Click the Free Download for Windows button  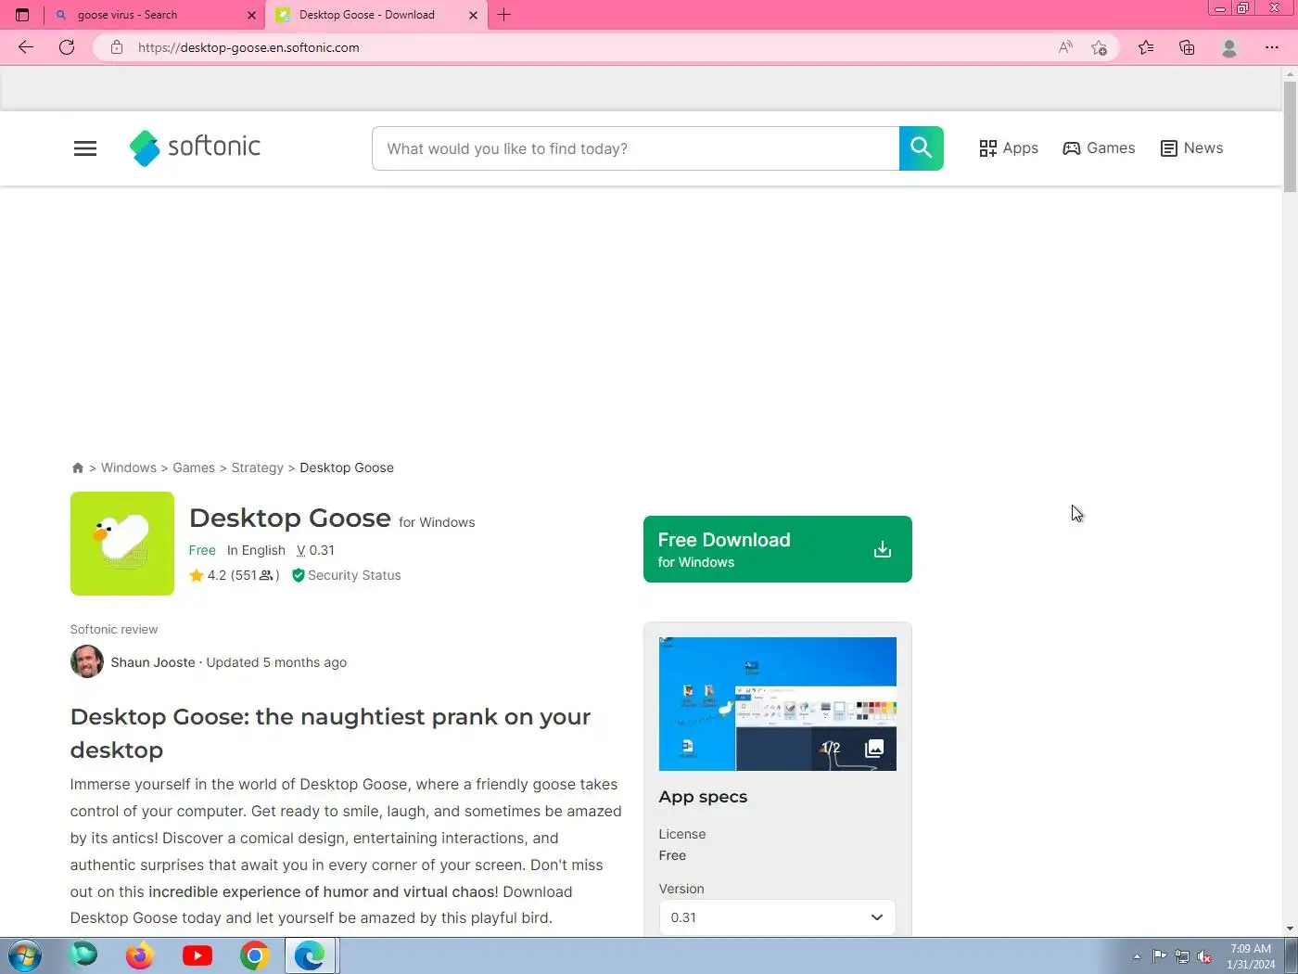[x=778, y=549]
